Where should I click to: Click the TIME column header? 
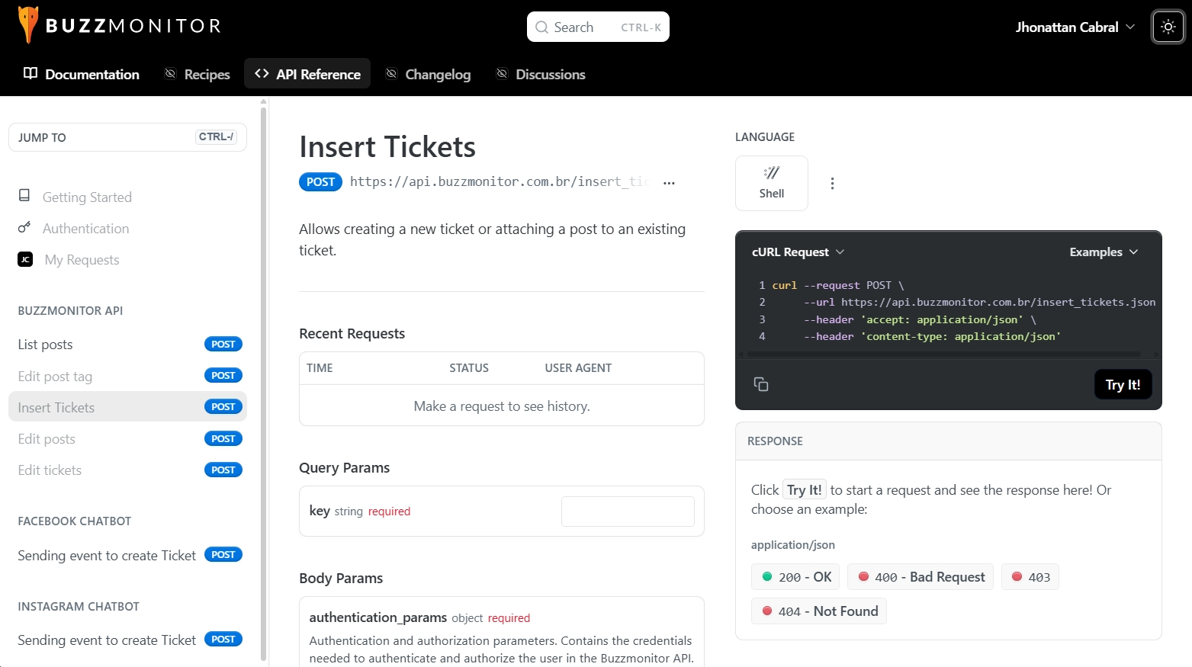click(320, 368)
